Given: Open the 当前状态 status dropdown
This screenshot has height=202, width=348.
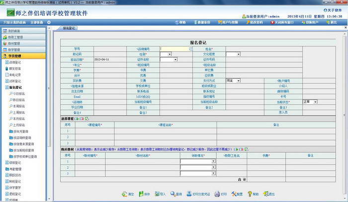Looking at the screenshot, I should click(315, 102).
